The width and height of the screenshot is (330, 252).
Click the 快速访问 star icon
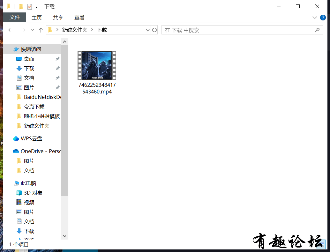[x=16, y=49]
